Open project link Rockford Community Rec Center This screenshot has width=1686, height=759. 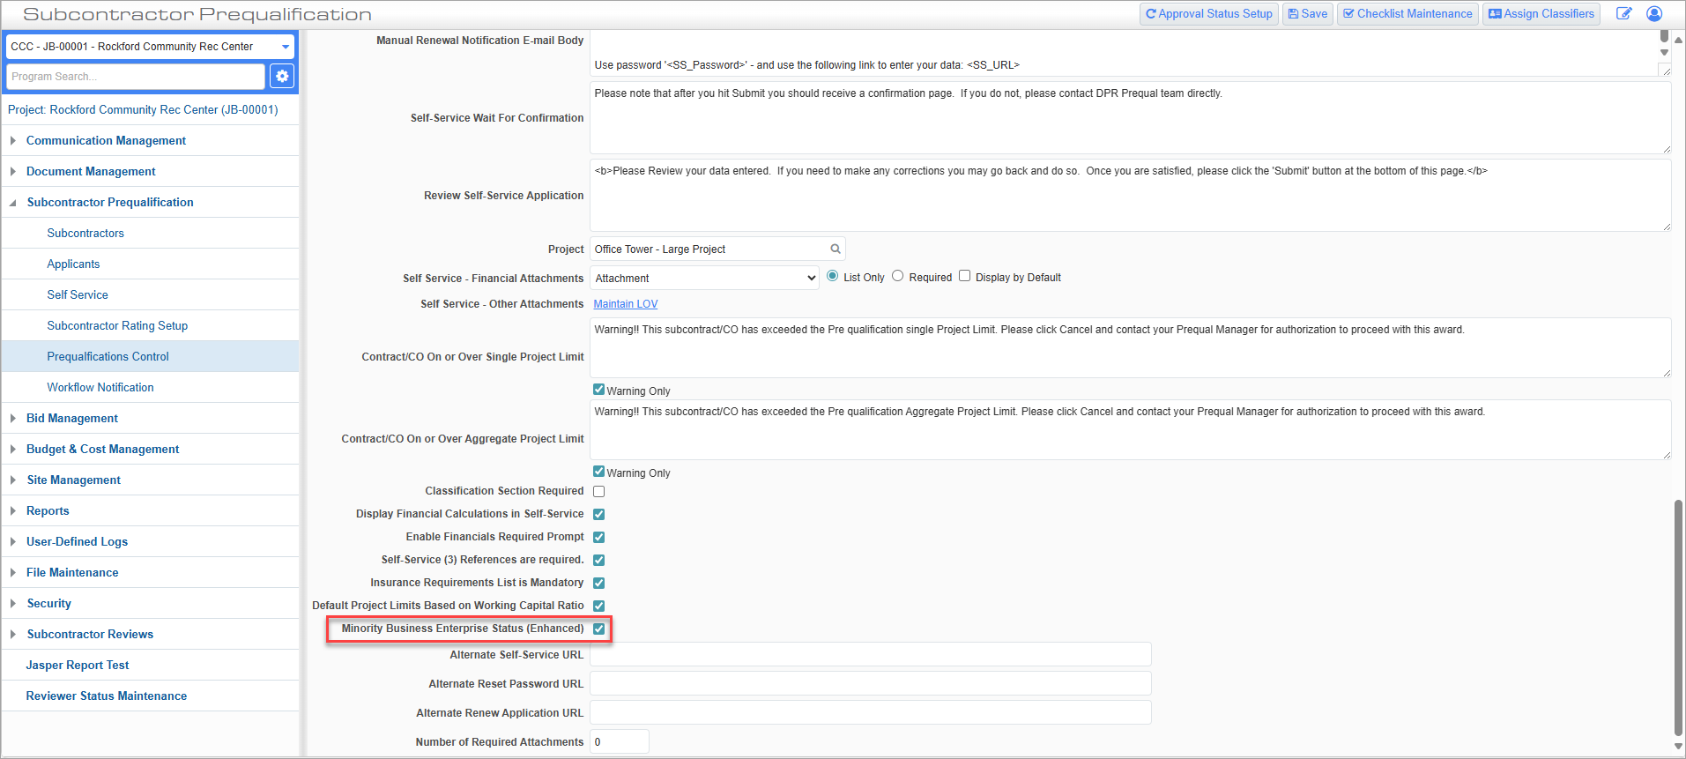143,110
